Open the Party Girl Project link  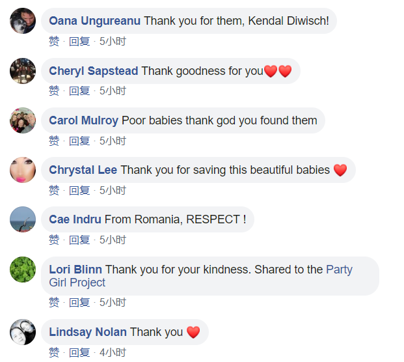tap(200, 276)
